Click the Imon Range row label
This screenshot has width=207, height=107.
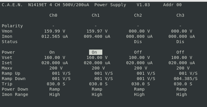[15, 95]
